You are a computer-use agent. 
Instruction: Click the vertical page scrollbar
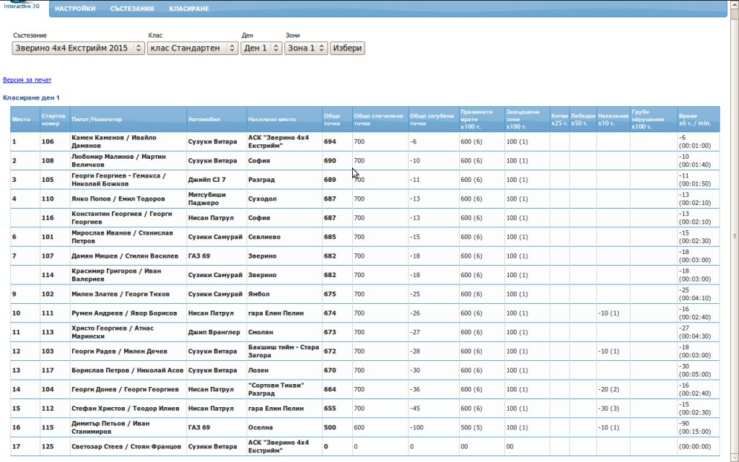coord(735,235)
